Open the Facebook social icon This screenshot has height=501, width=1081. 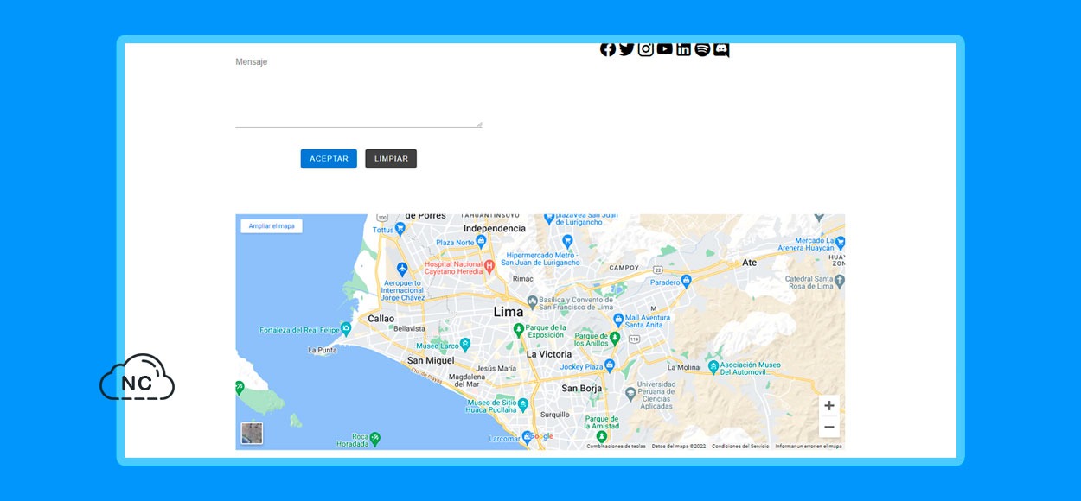(x=608, y=49)
